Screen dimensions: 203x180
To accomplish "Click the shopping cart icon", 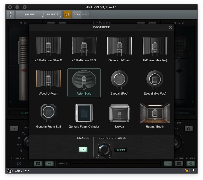I will (x=187, y=171).
